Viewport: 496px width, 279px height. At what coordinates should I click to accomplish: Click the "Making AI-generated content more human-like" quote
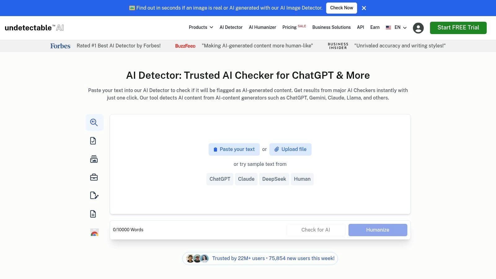(x=257, y=46)
